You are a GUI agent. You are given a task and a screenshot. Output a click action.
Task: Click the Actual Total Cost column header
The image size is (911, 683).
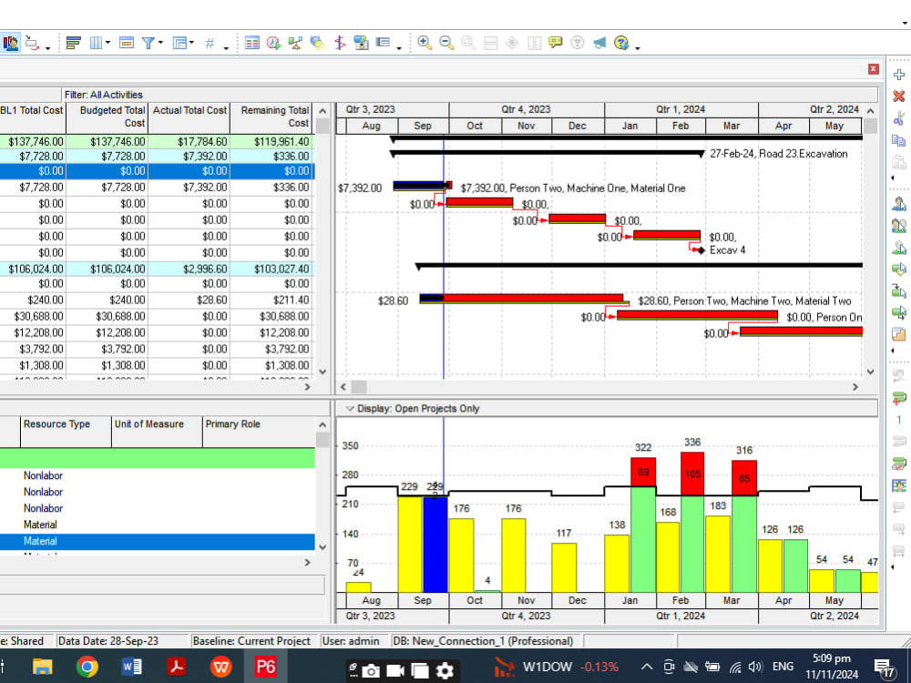pyautogui.click(x=189, y=117)
